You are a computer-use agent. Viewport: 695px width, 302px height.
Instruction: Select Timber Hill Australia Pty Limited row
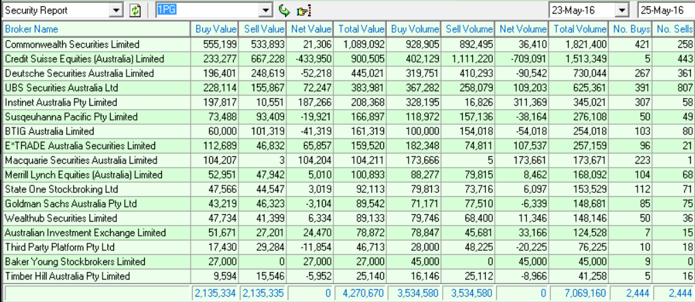pos(347,276)
